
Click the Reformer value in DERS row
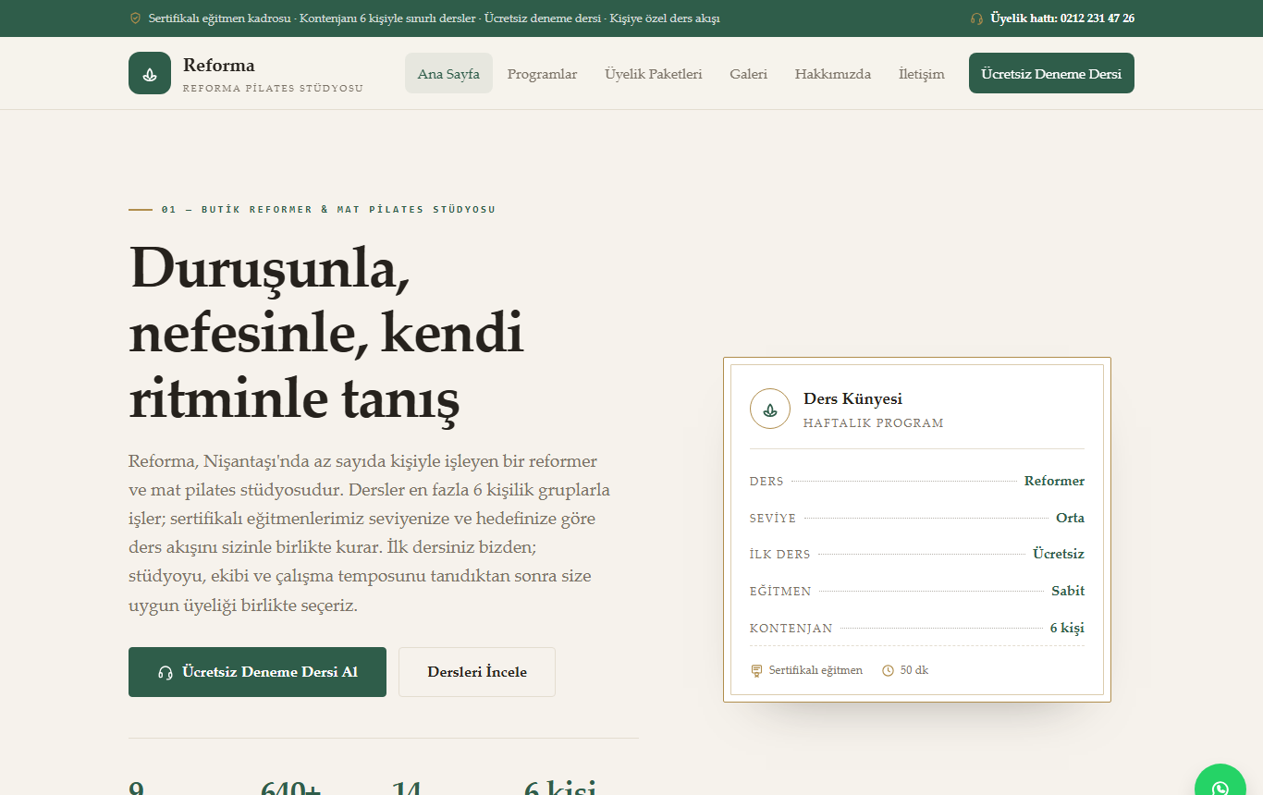[x=1054, y=481]
